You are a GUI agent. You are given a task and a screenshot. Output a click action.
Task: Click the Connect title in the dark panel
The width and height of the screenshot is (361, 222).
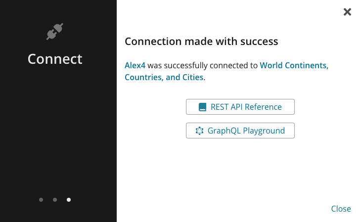point(55,59)
